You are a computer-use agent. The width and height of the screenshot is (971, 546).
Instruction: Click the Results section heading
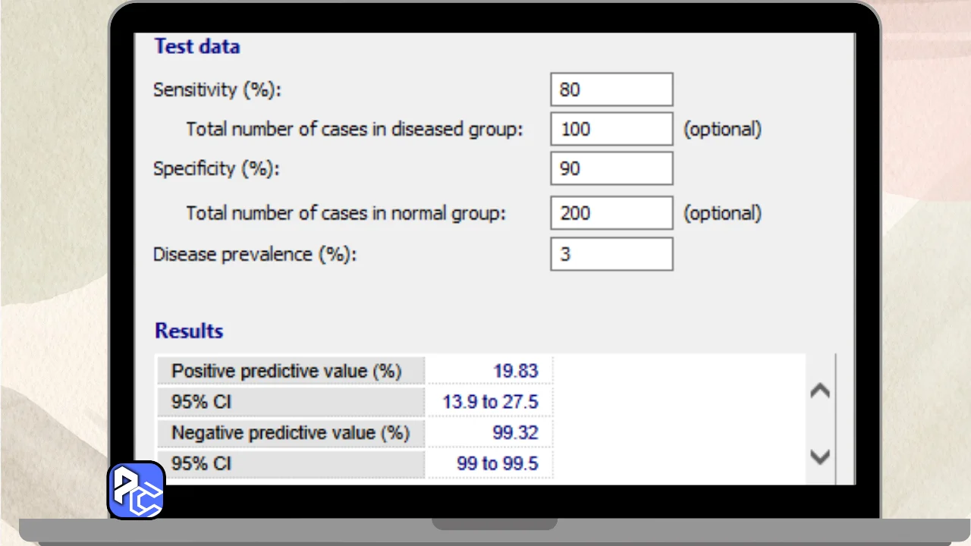point(189,331)
